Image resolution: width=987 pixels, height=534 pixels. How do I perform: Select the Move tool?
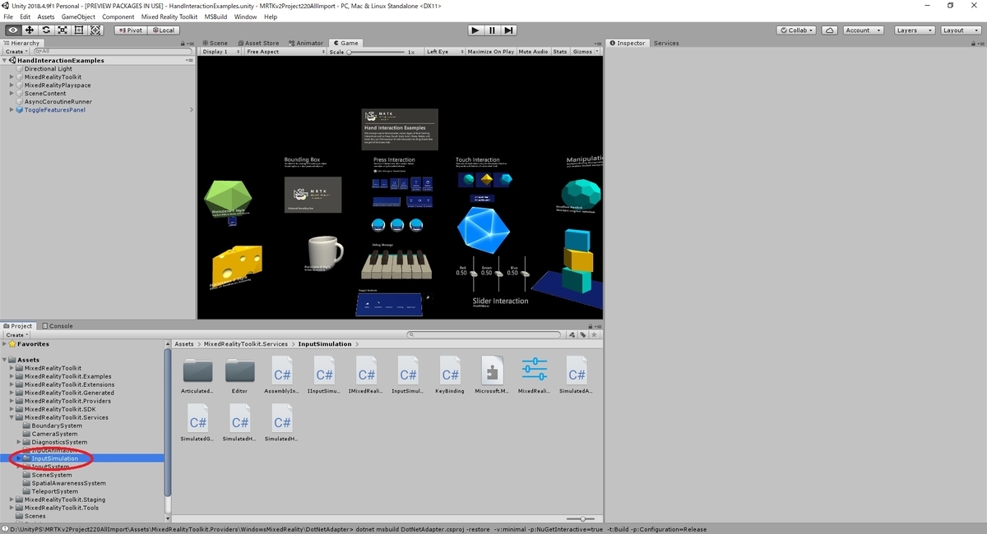[x=29, y=30]
